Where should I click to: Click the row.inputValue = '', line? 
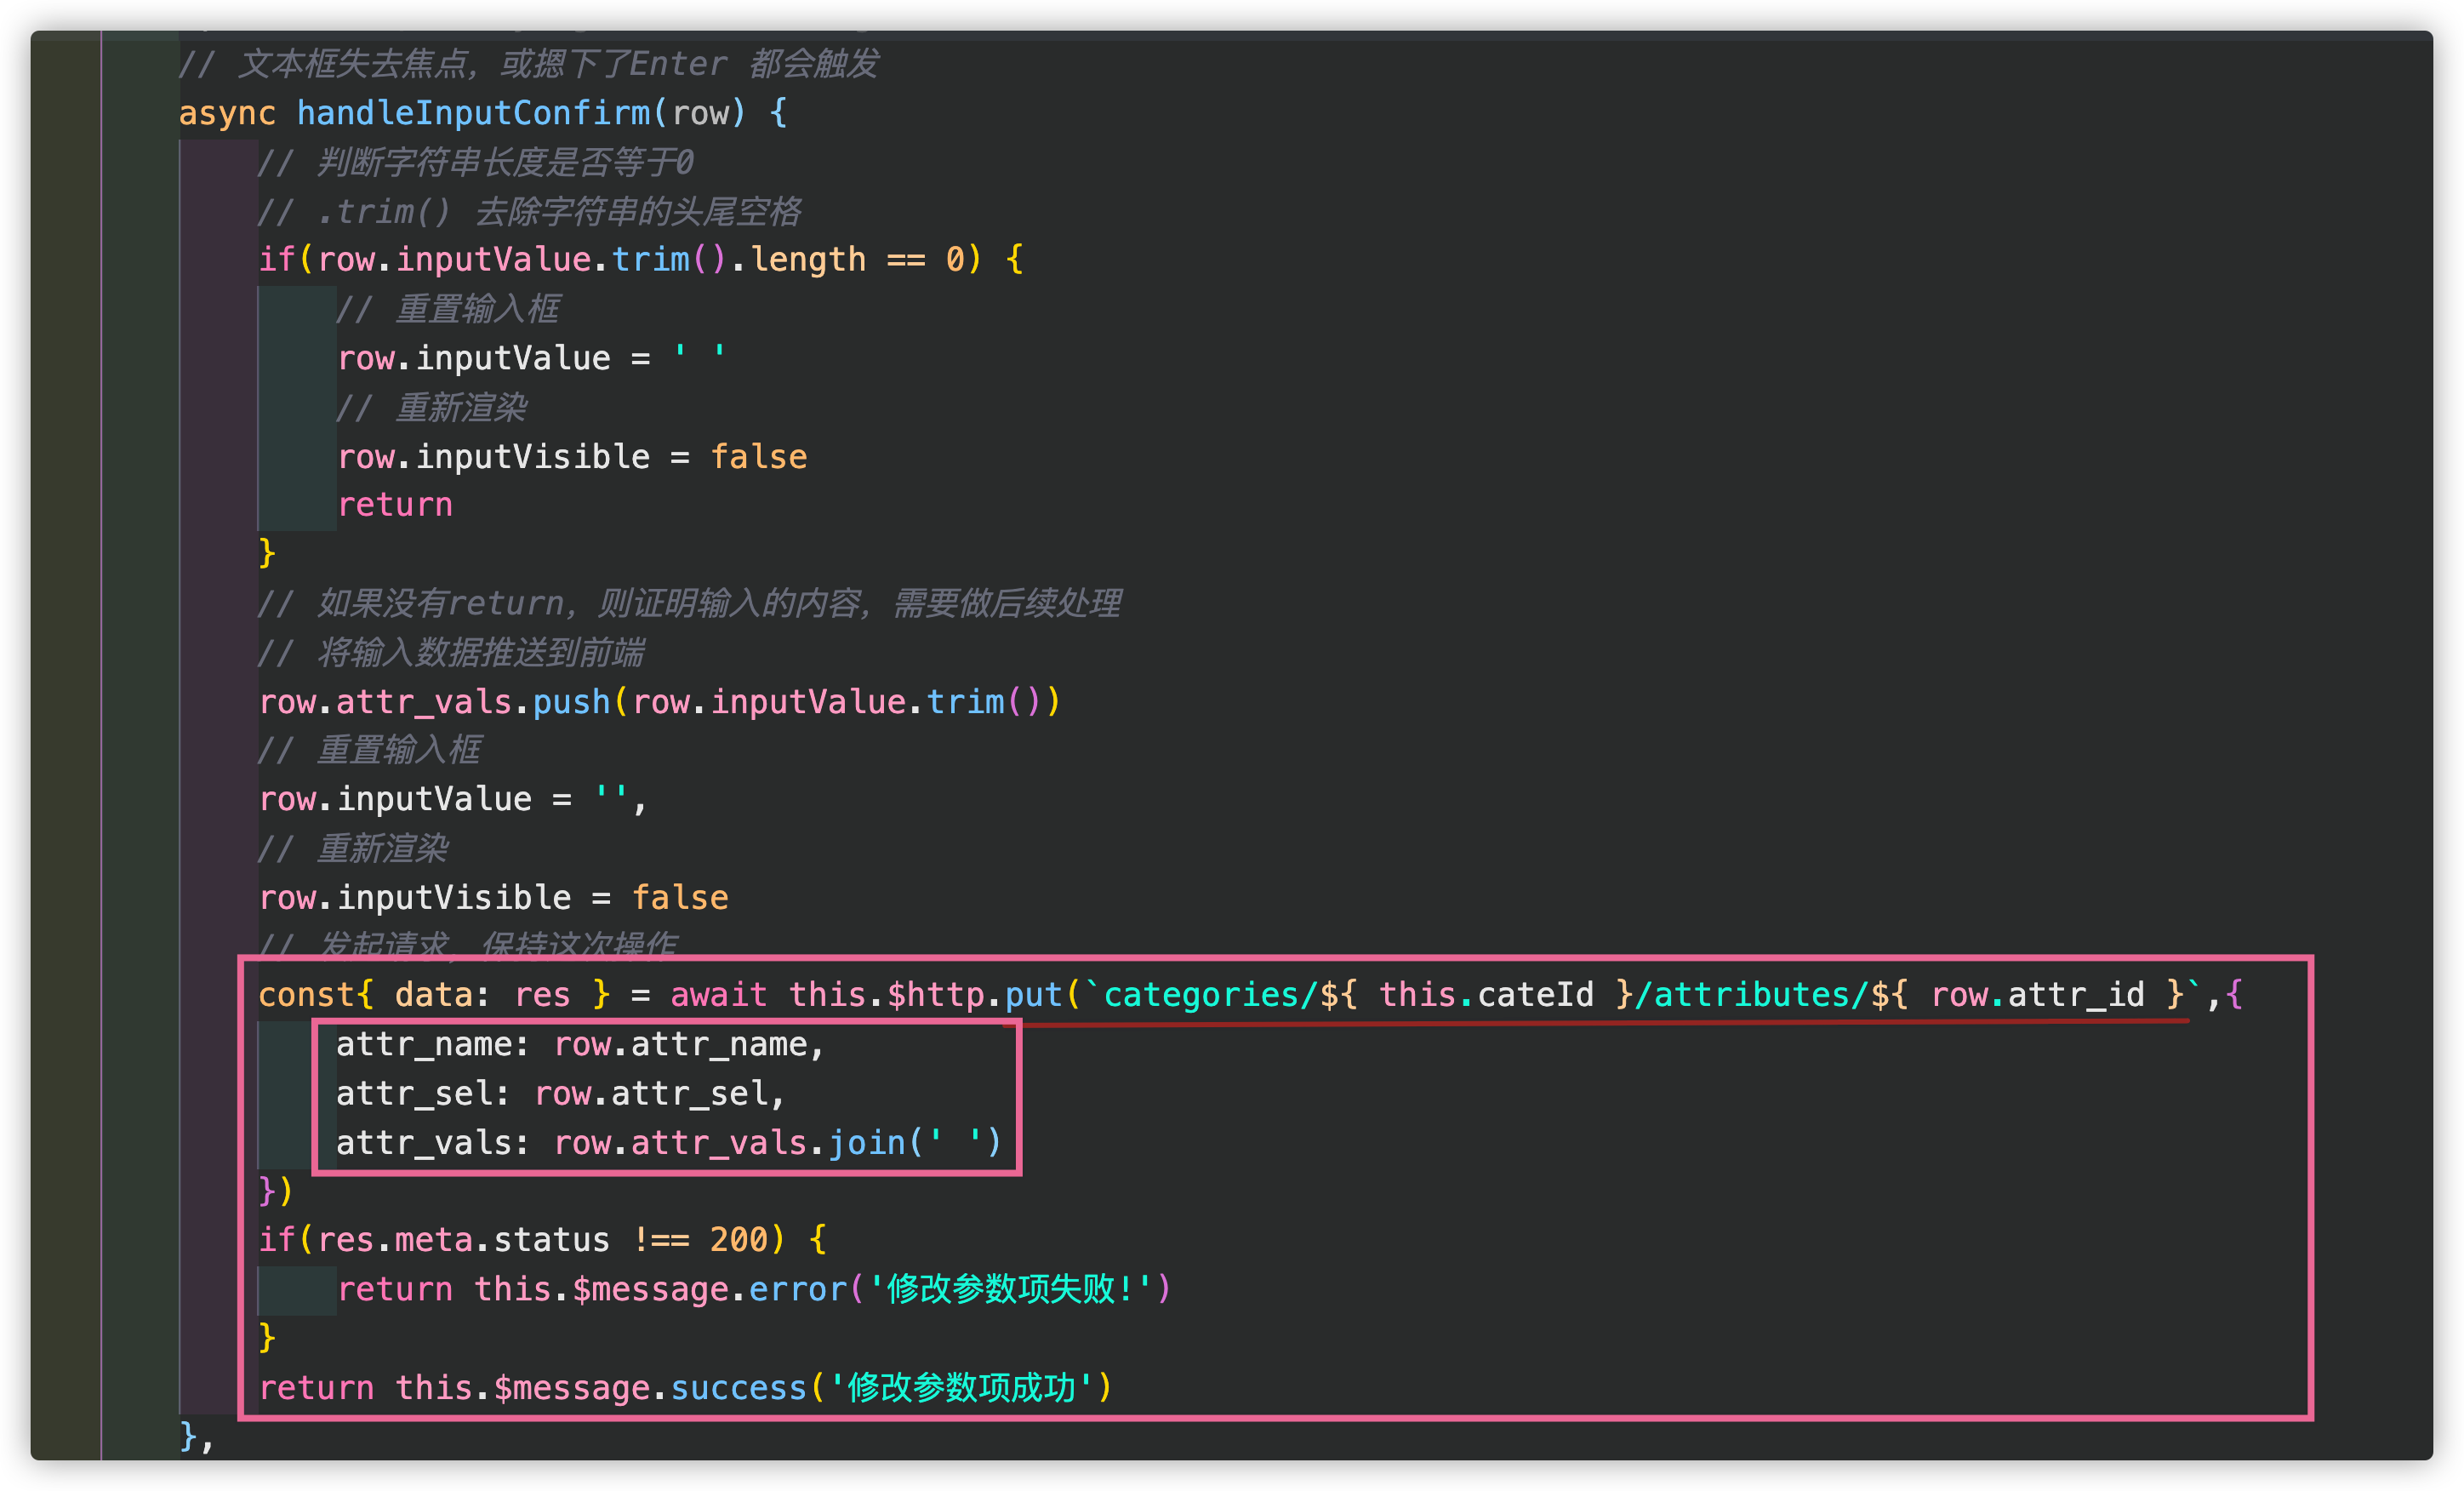point(453,799)
